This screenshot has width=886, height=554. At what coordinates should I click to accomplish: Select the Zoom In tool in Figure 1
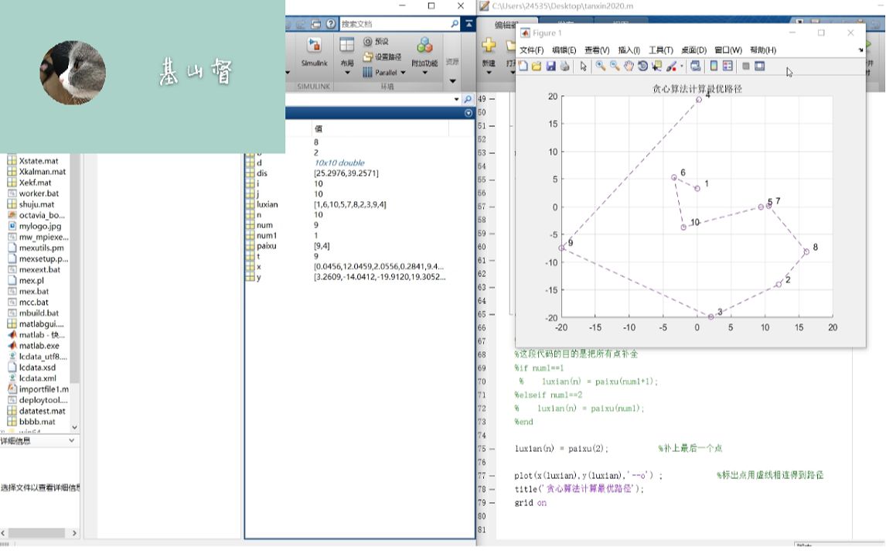click(x=600, y=67)
